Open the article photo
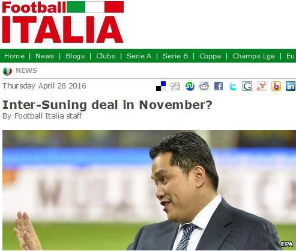Image resolution: width=296 pixels, height=251 pixels. pyautogui.click(x=149, y=190)
